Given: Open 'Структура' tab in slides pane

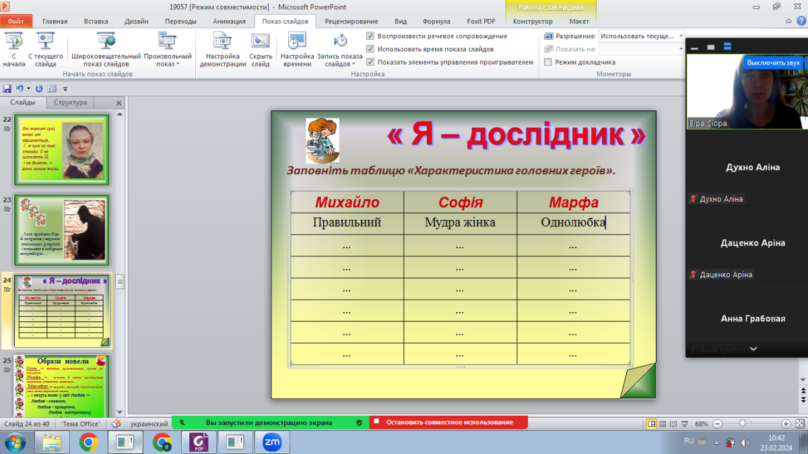Looking at the screenshot, I should [x=70, y=102].
